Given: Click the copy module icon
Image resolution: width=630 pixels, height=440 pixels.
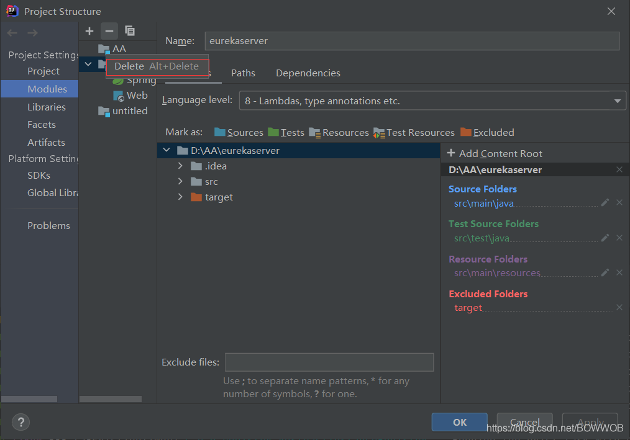Looking at the screenshot, I should 129,31.
